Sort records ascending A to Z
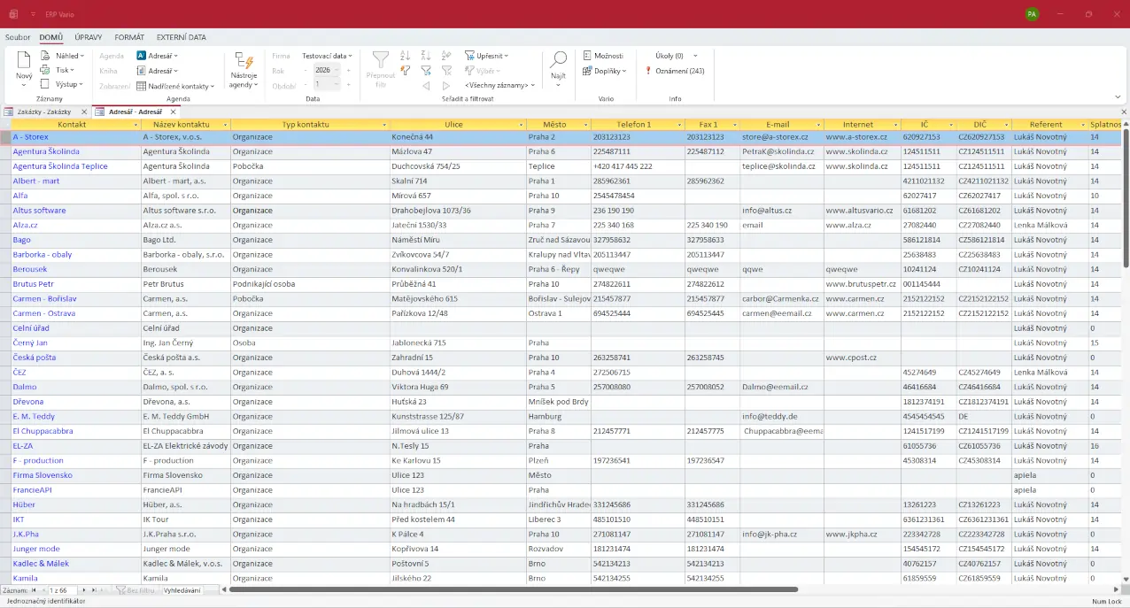The height and width of the screenshot is (608, 1130). 405,56
